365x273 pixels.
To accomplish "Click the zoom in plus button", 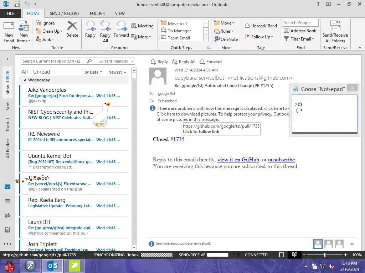I will point(345,255).
